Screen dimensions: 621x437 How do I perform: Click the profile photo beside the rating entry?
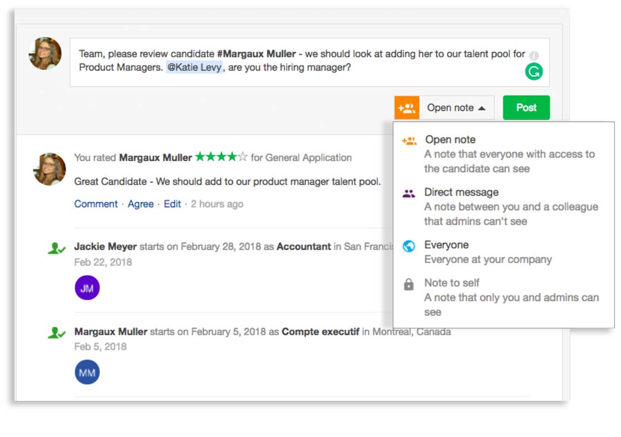pyautogui.click(x=49, y=169)
